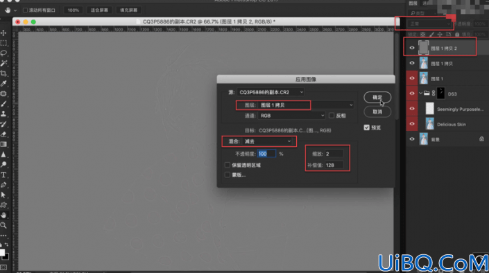The image size is (489, 273).
Task: Select the Magic Wand tool
Action: click(x=3, y=63)
